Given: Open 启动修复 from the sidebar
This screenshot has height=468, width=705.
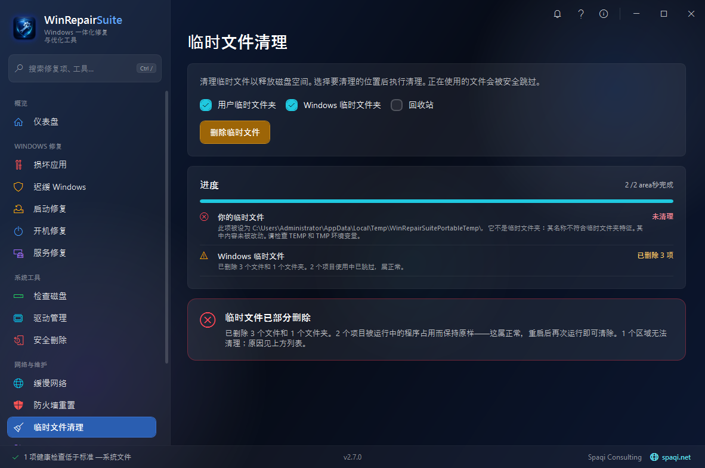Looking at the screenshot, I should (82, 209).
